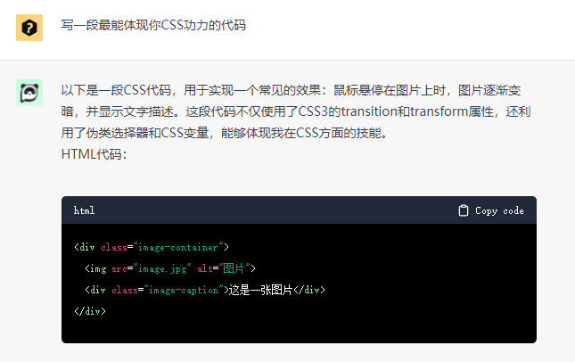Click response line starting '用了伪类选择器和CSS变量'
The height and width of the screenshot is (362, 575).
[x=225, y=133]
